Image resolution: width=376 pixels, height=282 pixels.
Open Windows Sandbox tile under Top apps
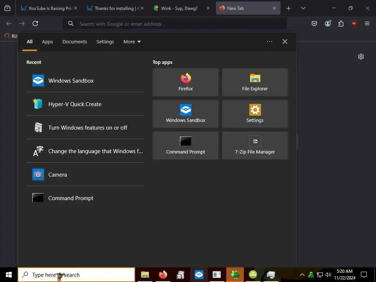[185, 114]
